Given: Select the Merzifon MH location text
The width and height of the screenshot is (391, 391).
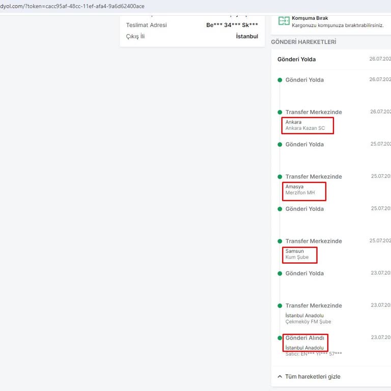Looking at the screenshot, I should (300, 193).
